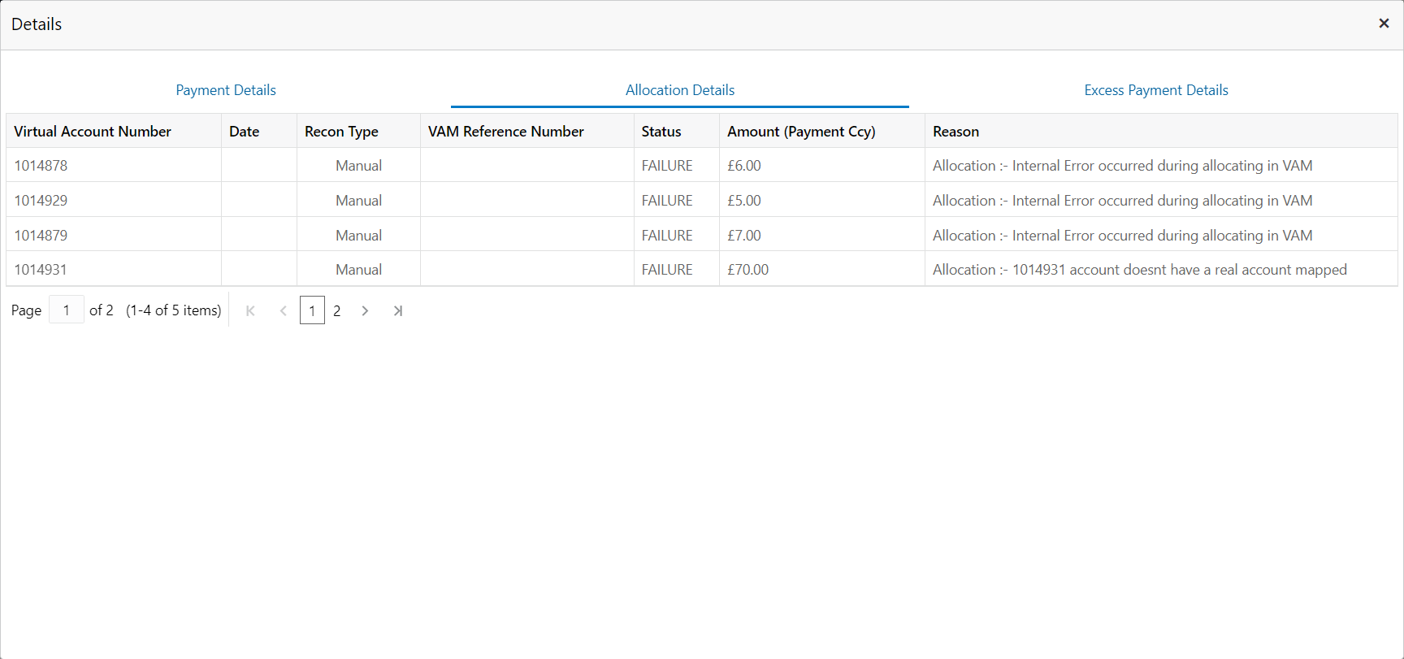Open Excess Payment Details tab
Screen dimensions: 1404x659
[x=1156, y=90]
